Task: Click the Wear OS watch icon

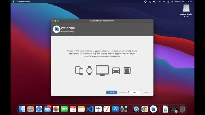Action: 89,71
